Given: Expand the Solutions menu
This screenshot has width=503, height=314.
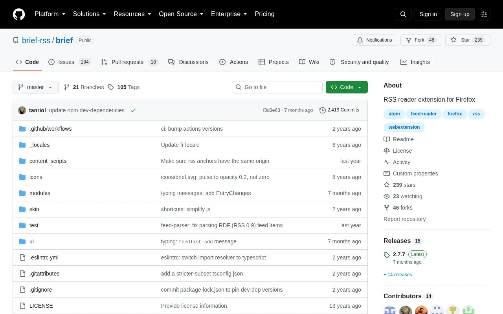Looking at the screenshot, I should coord(90,14).
